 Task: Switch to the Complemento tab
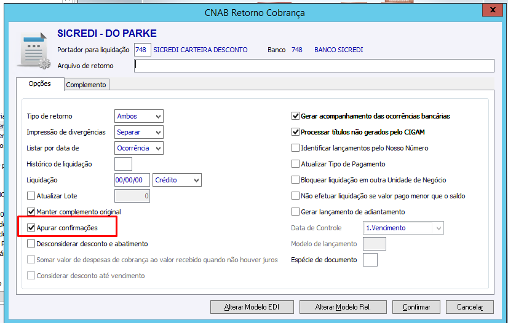tap(86, 85)
